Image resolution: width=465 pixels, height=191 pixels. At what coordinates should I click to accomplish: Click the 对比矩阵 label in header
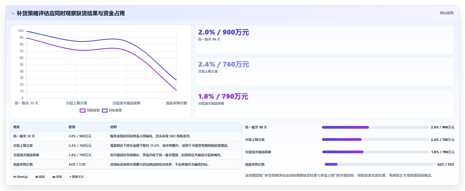coord(447,13)
